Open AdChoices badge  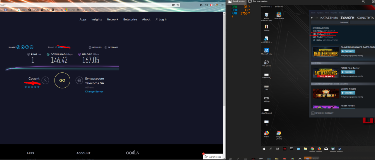point(213,157)
